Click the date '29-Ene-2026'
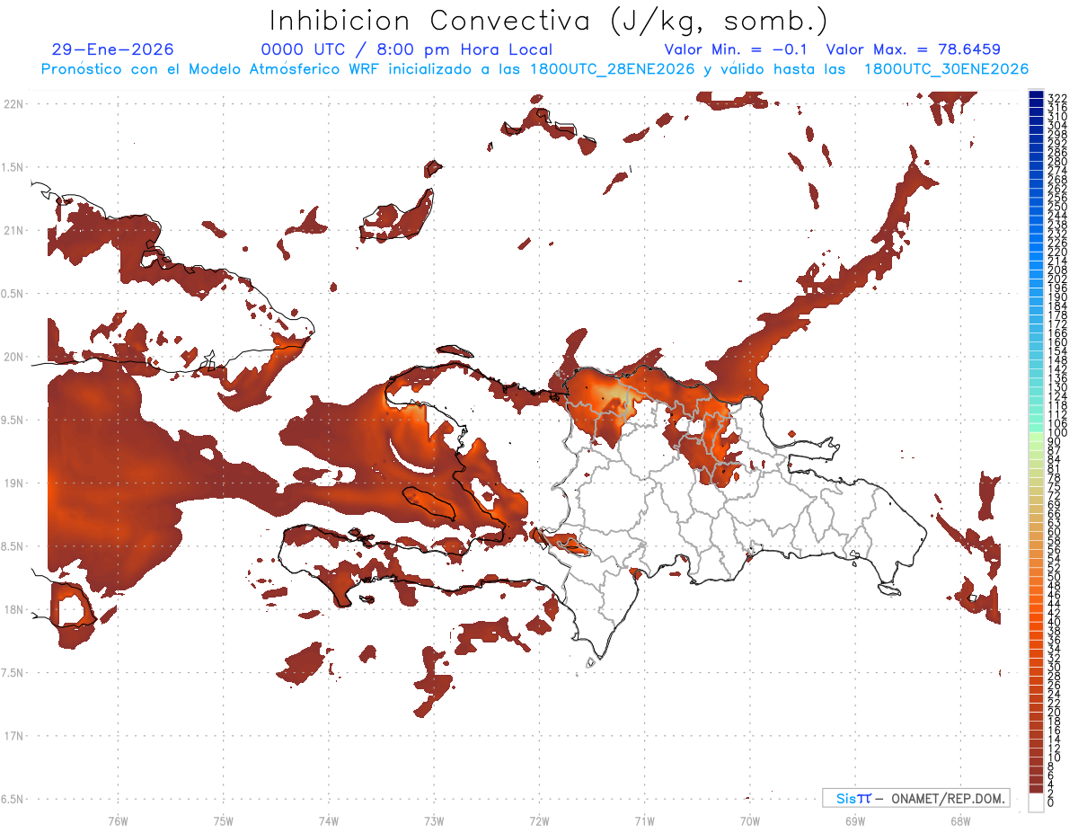This screenshot has height=833, width=1078. (113, 50)
